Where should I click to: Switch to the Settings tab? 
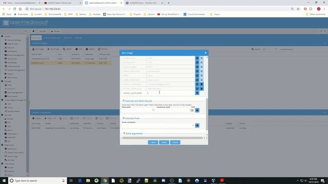click(78, 38)
